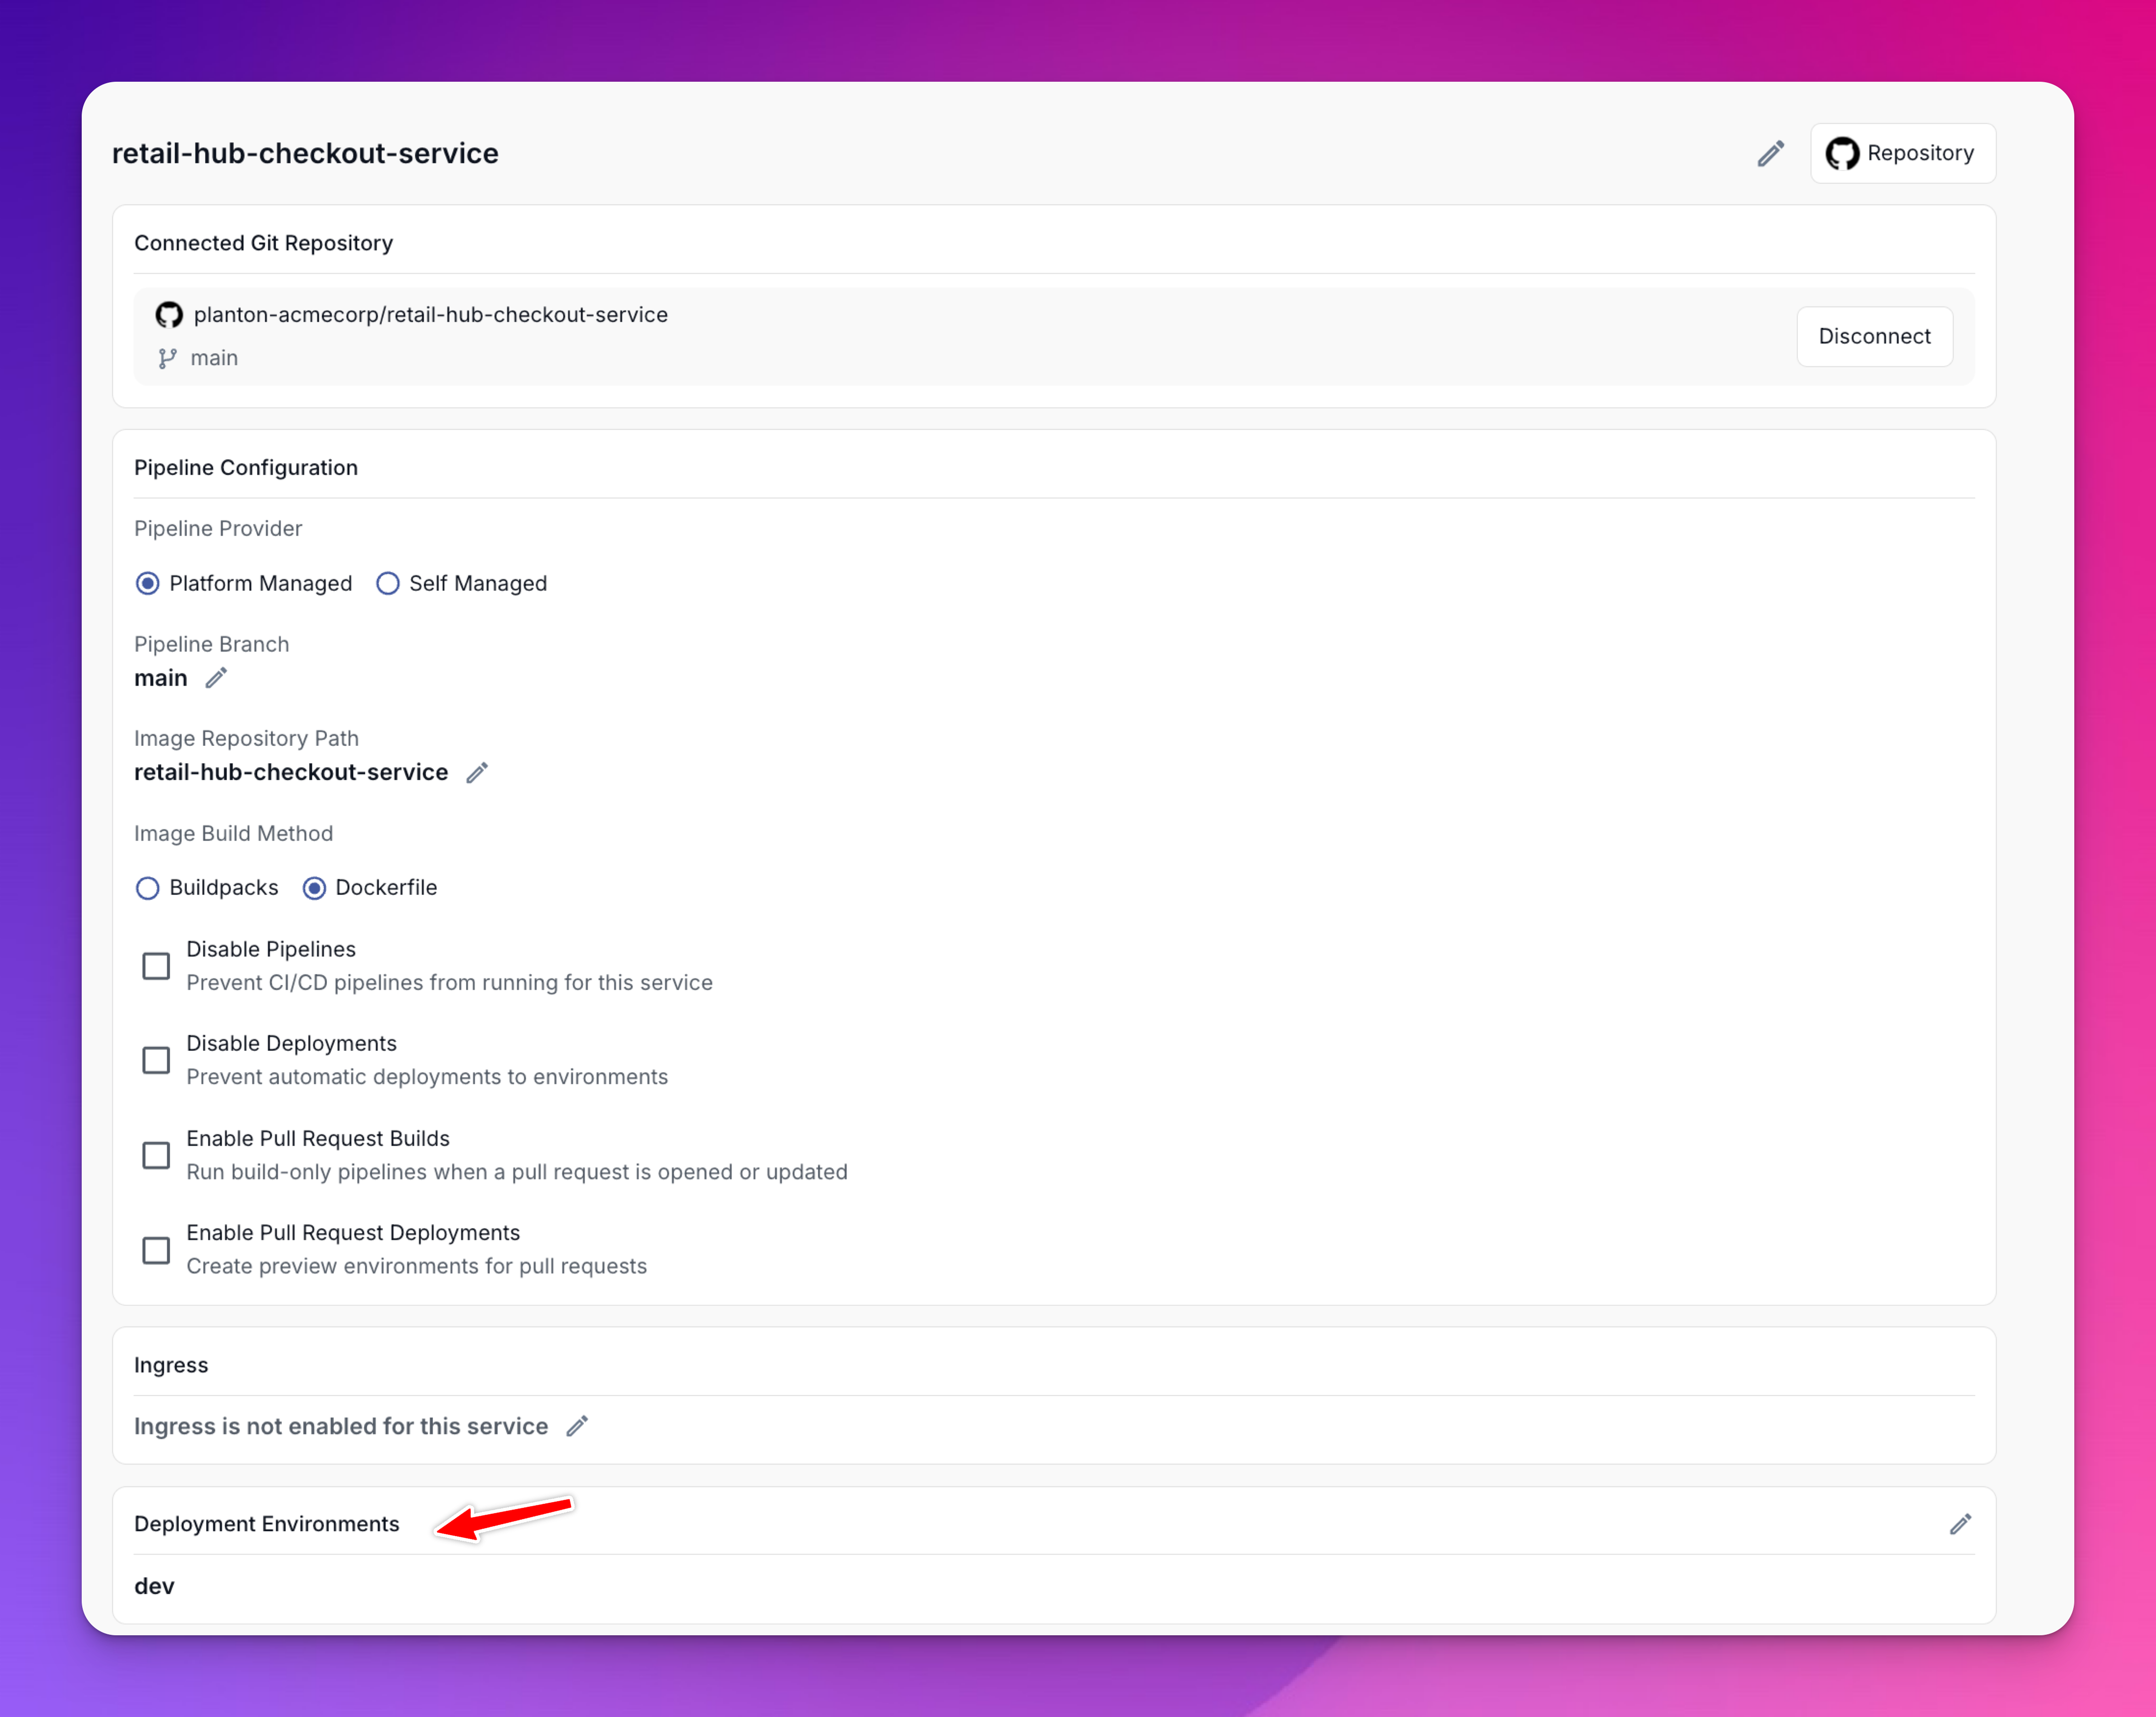Click the retail-hub-checkout-service page title

pyautogui.click(x=305, y=153)
